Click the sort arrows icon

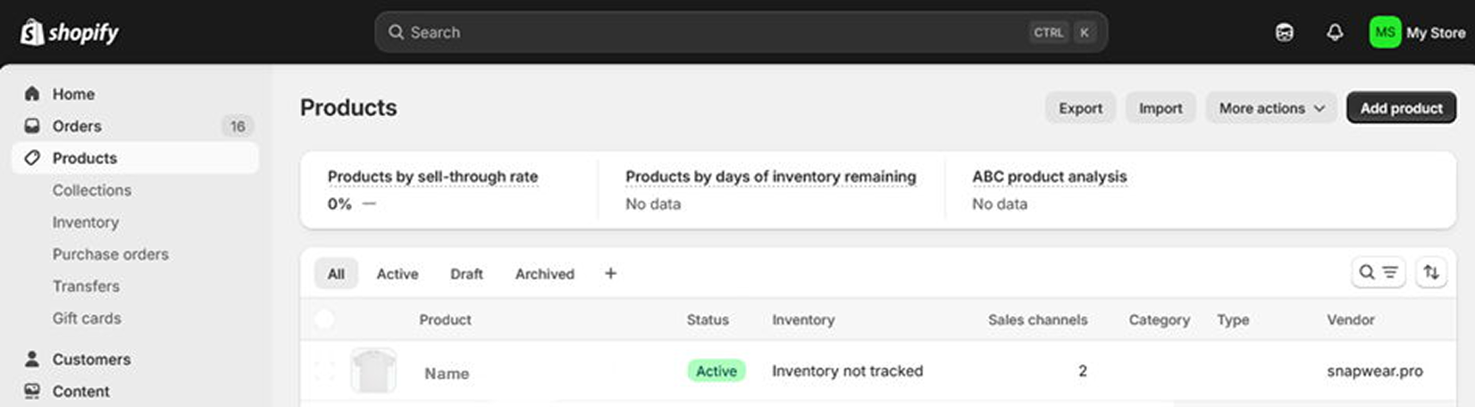[1431, 272]
